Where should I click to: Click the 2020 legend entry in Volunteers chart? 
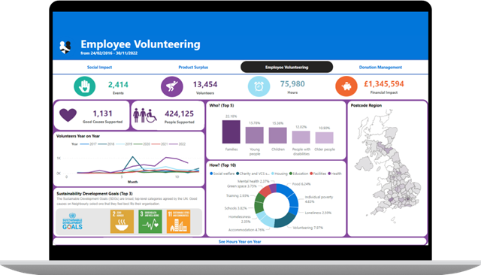142,144
